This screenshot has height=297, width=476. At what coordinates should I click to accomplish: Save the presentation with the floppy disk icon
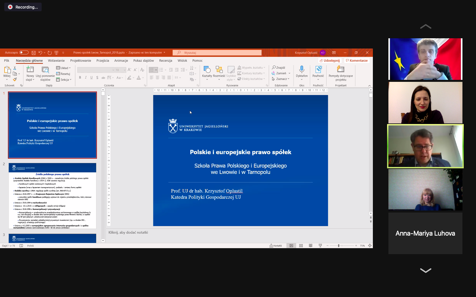click(33, 53)
